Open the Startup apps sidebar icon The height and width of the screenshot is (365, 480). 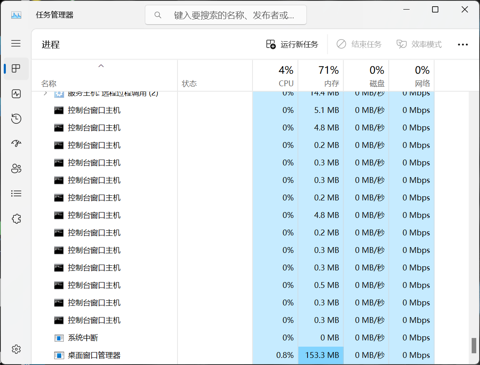pyautogui.click(x=16, y=143)
